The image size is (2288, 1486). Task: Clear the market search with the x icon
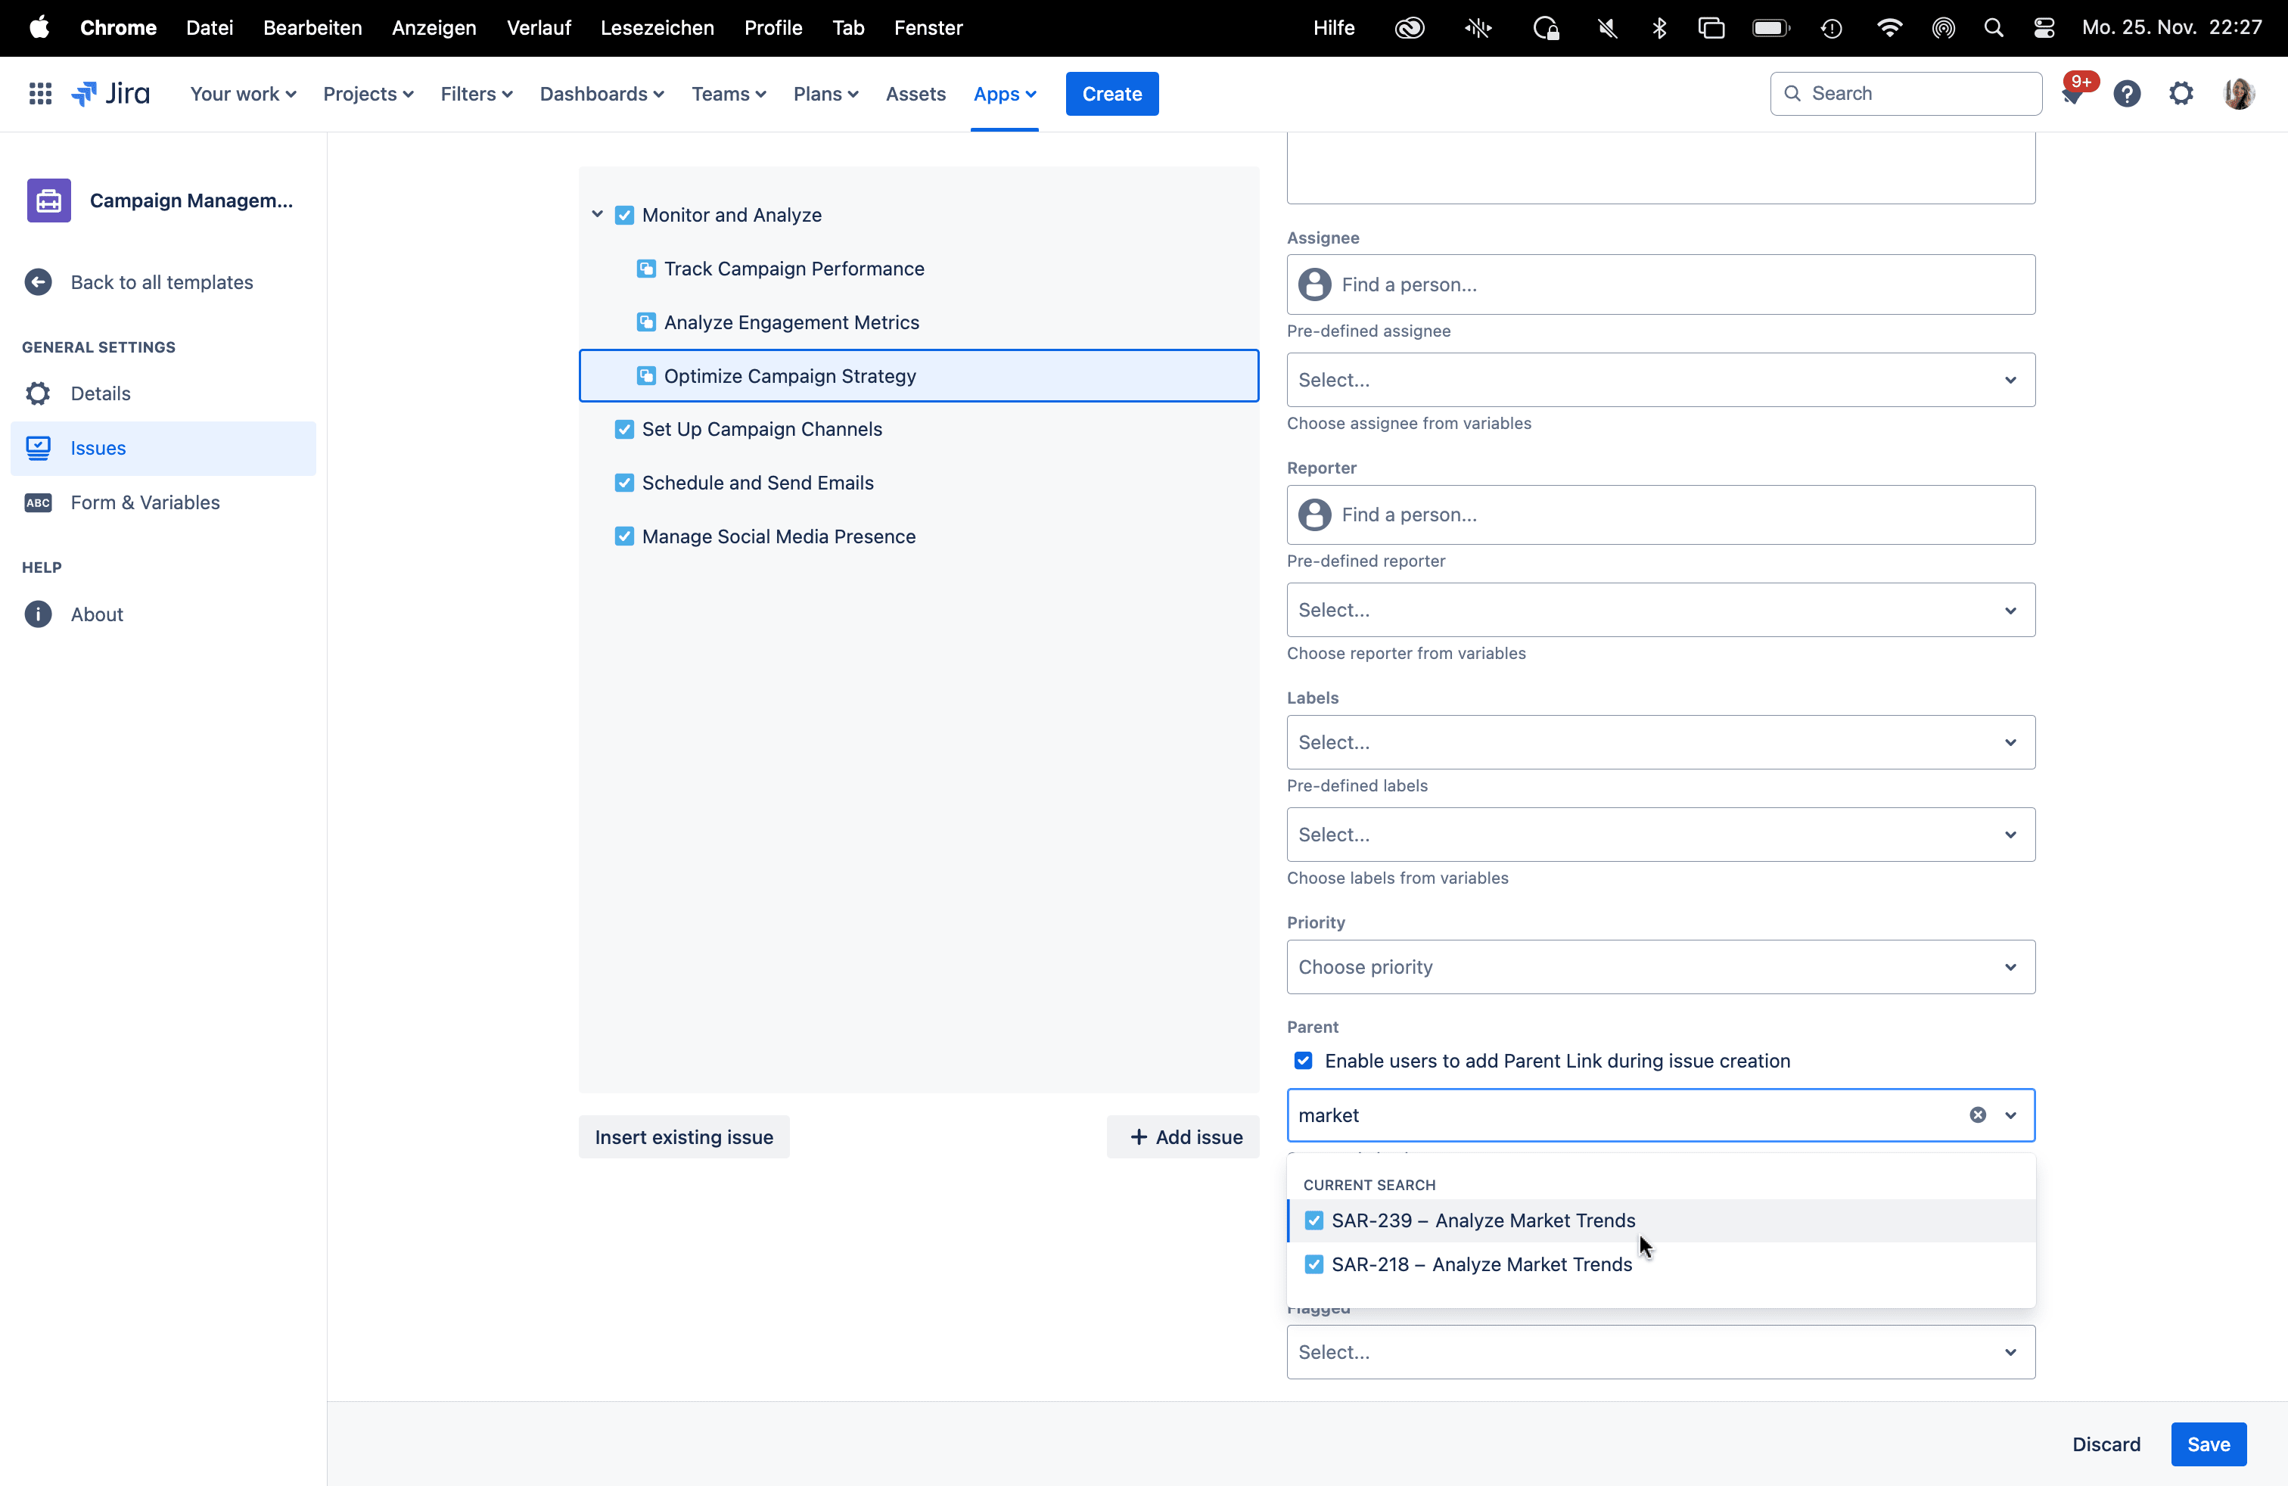(1978, 1115)
